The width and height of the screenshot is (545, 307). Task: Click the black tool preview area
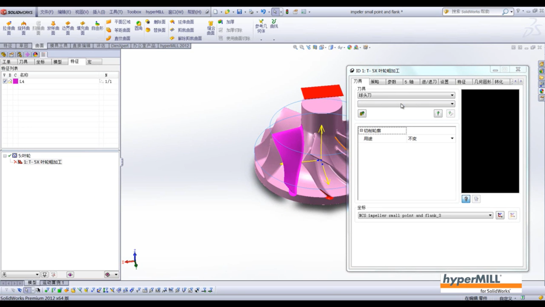point(490,141)
